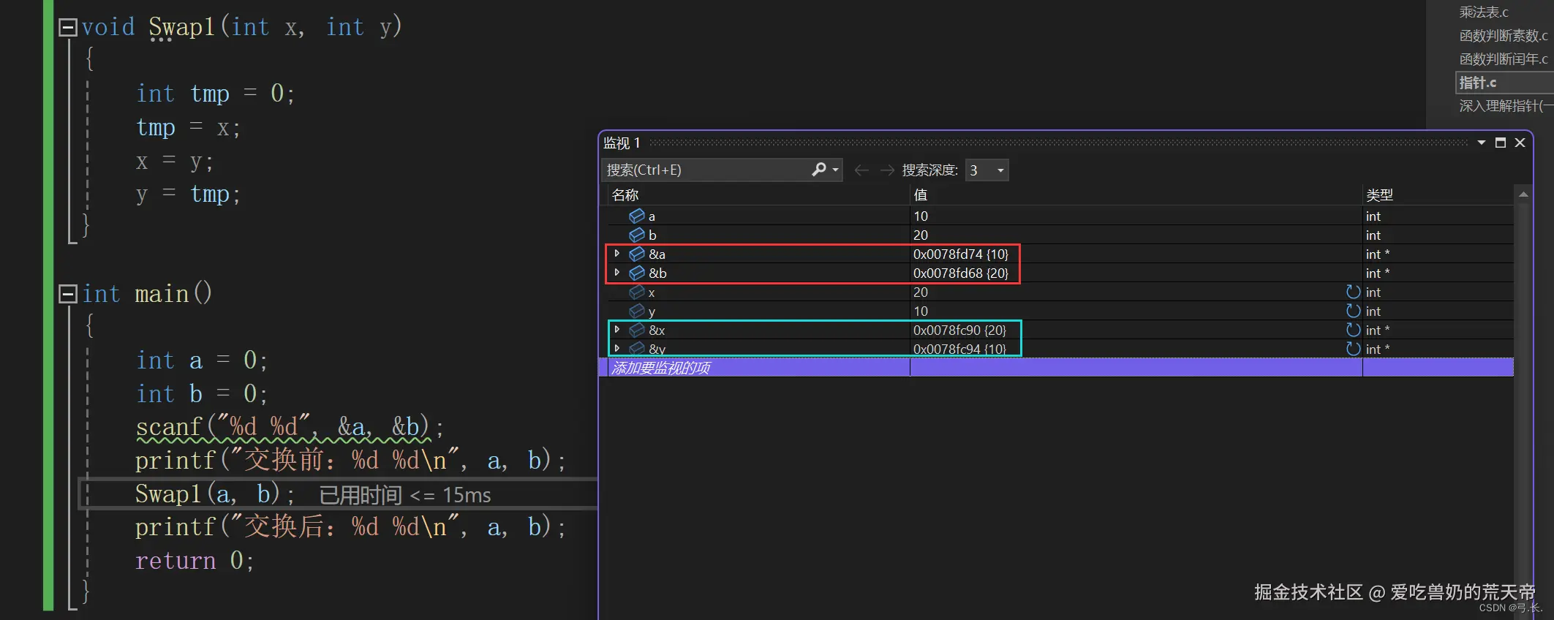
Task: Click the scanf line in main
Action: click(290, 427)
